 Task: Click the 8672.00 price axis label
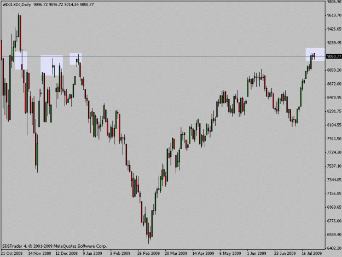334,84
